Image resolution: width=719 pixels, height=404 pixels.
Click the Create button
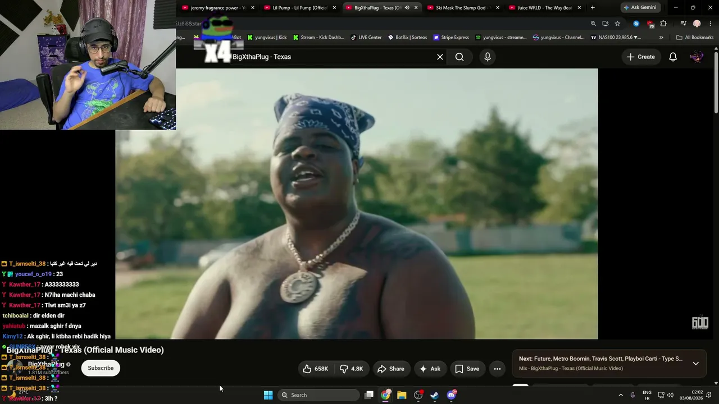click(640, 57)
